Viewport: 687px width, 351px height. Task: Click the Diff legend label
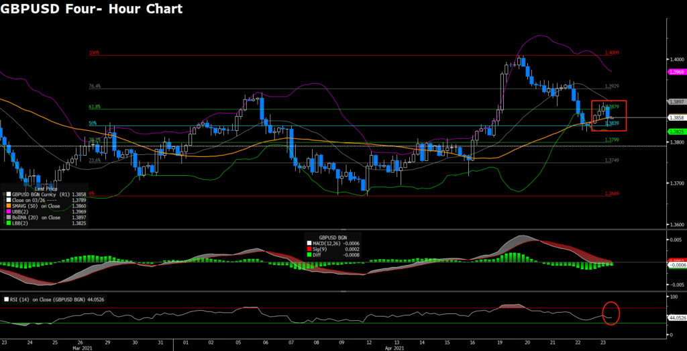click(x=317, y=254)
